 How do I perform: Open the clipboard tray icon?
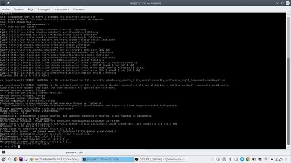tap(224, 159)
